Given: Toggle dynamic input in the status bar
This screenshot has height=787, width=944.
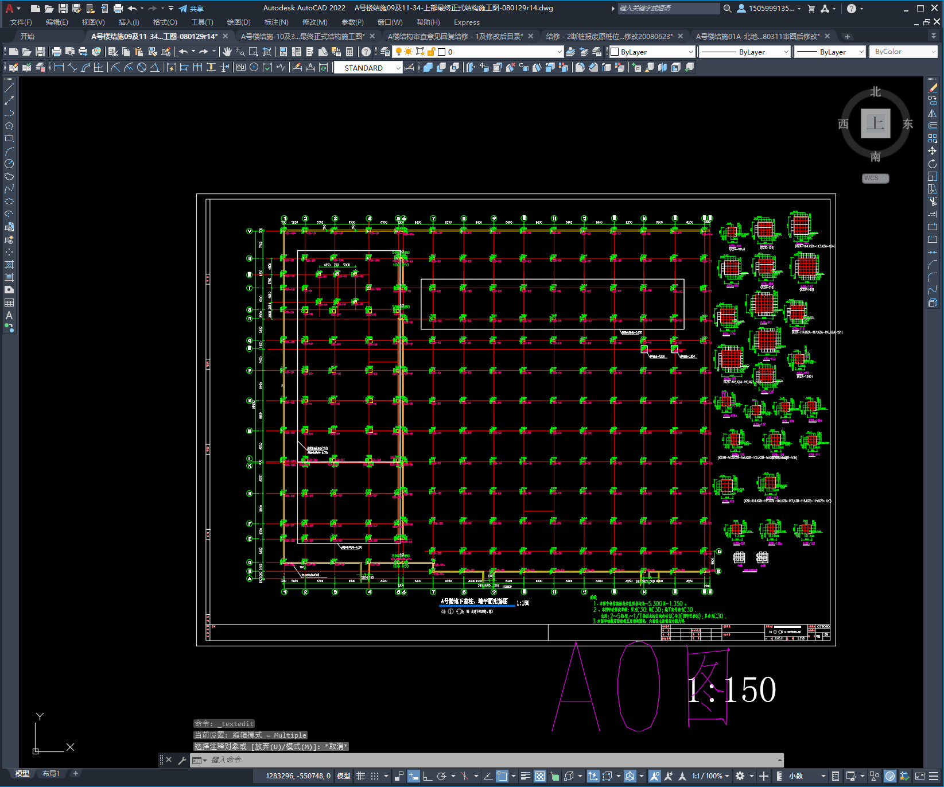Looking at the screenshot, I should pyautogui.click(x=414, y=776).
